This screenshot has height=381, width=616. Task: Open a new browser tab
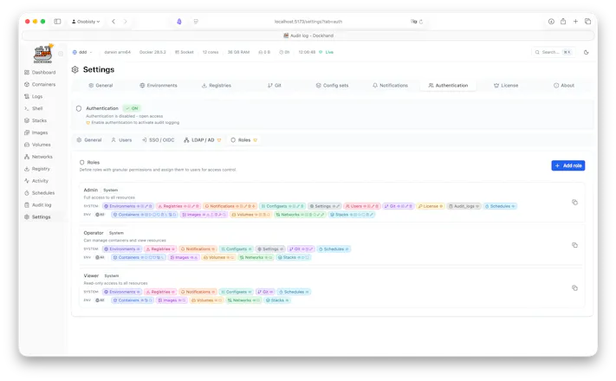pos(575,22)
